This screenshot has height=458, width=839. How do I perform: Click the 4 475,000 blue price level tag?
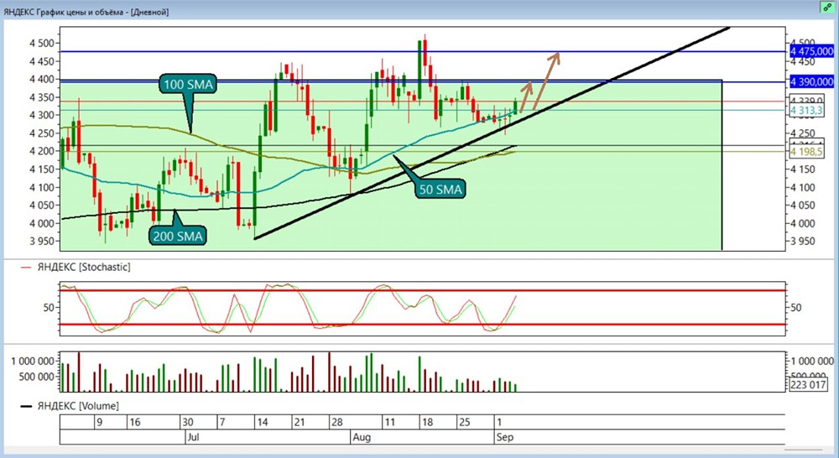point(811,51)
